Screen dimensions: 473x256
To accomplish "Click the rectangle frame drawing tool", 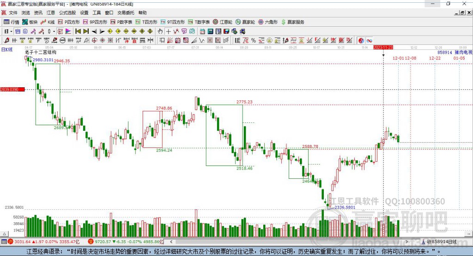I will pos(162,41).
